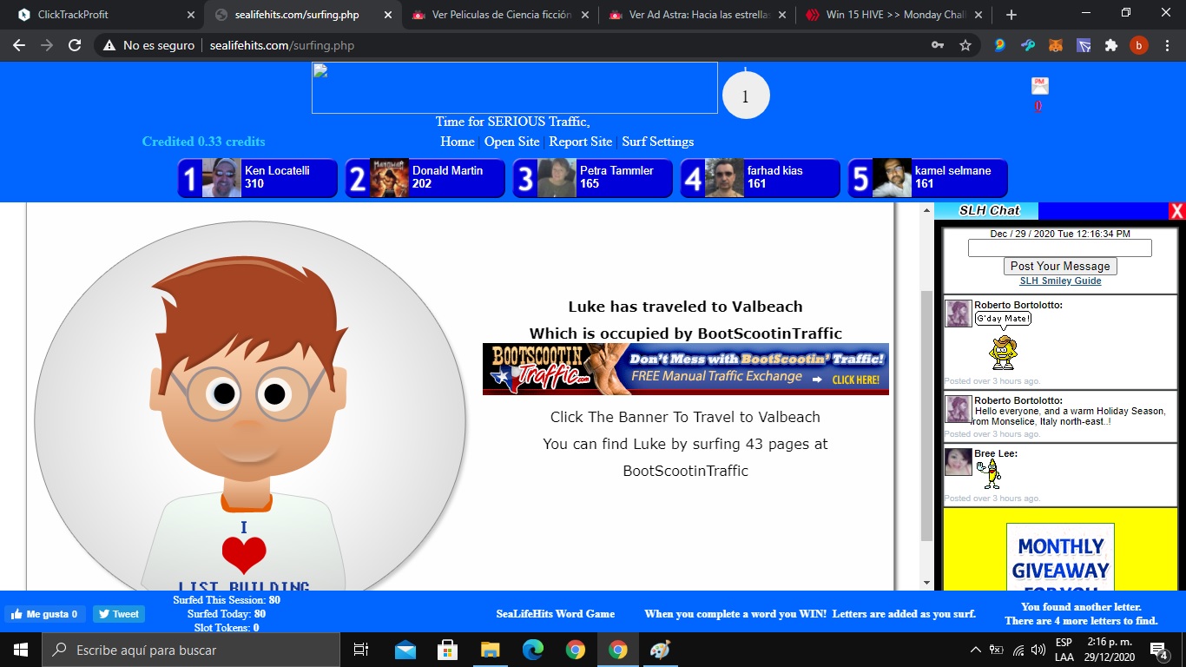
Task: Open the Paint app on taskbar
Action: [660, 650]
